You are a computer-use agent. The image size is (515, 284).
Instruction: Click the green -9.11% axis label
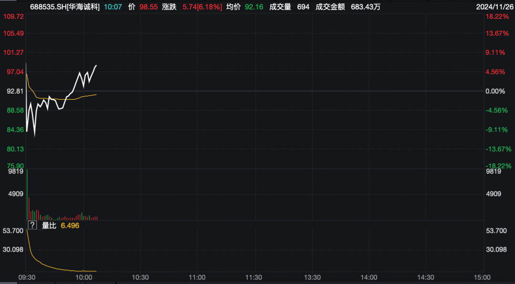[496, 130]
